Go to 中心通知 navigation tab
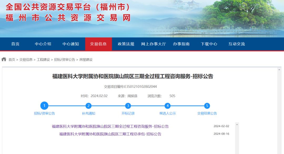 point(71,44)
